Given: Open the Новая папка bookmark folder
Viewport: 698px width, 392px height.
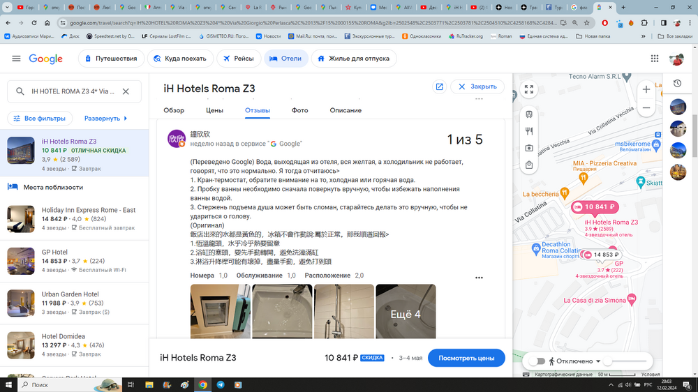Looking at the screenshot, I should click(593, 36).
